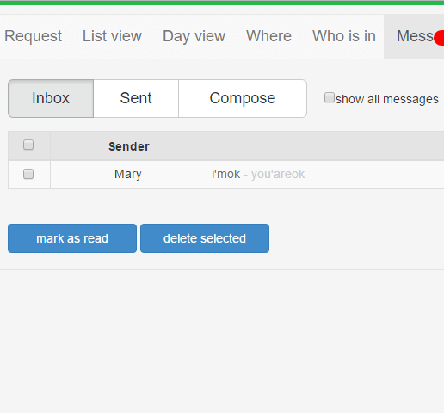Open the Who is in page
Screen dimensions: 444x413
(344, 36)
